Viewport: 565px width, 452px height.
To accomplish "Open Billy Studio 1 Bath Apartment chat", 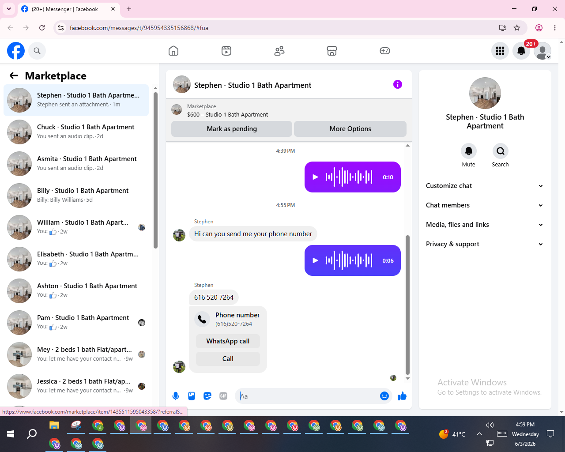I will tap(76, 196).
